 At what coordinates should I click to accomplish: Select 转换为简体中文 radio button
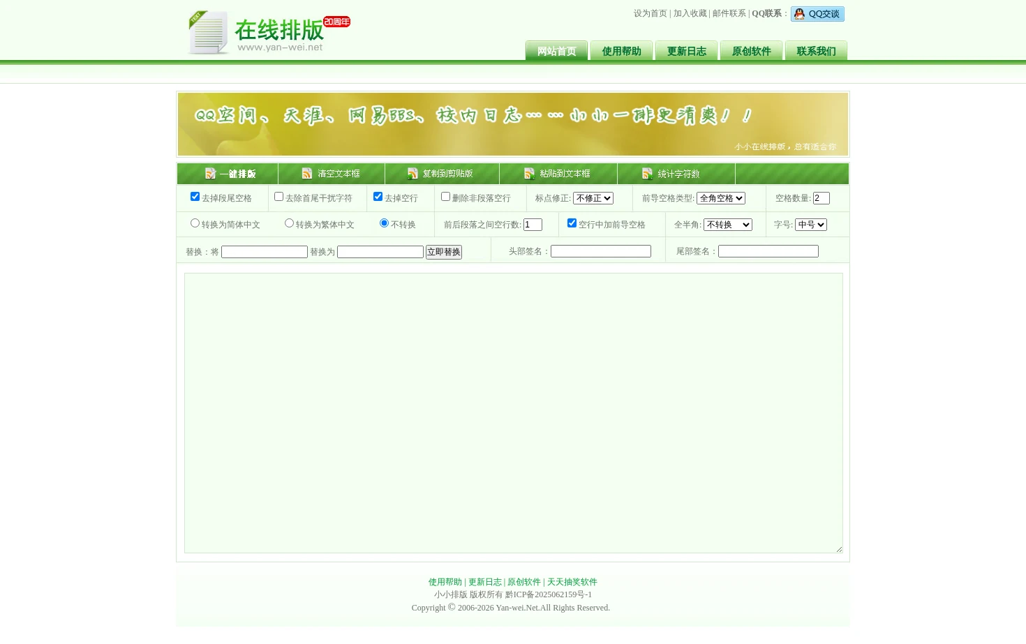coord(195,223)
